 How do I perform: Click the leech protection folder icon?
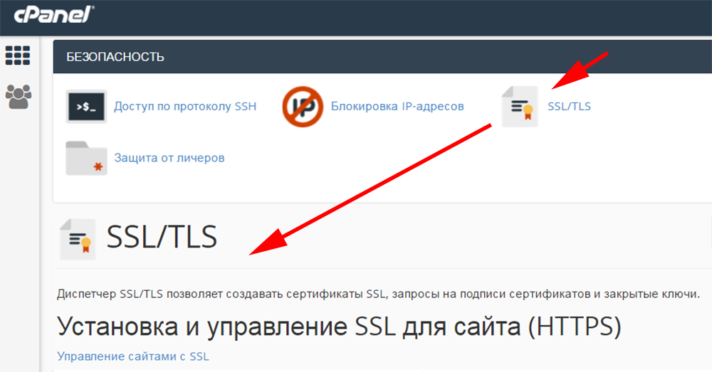(x=86, y=158)
